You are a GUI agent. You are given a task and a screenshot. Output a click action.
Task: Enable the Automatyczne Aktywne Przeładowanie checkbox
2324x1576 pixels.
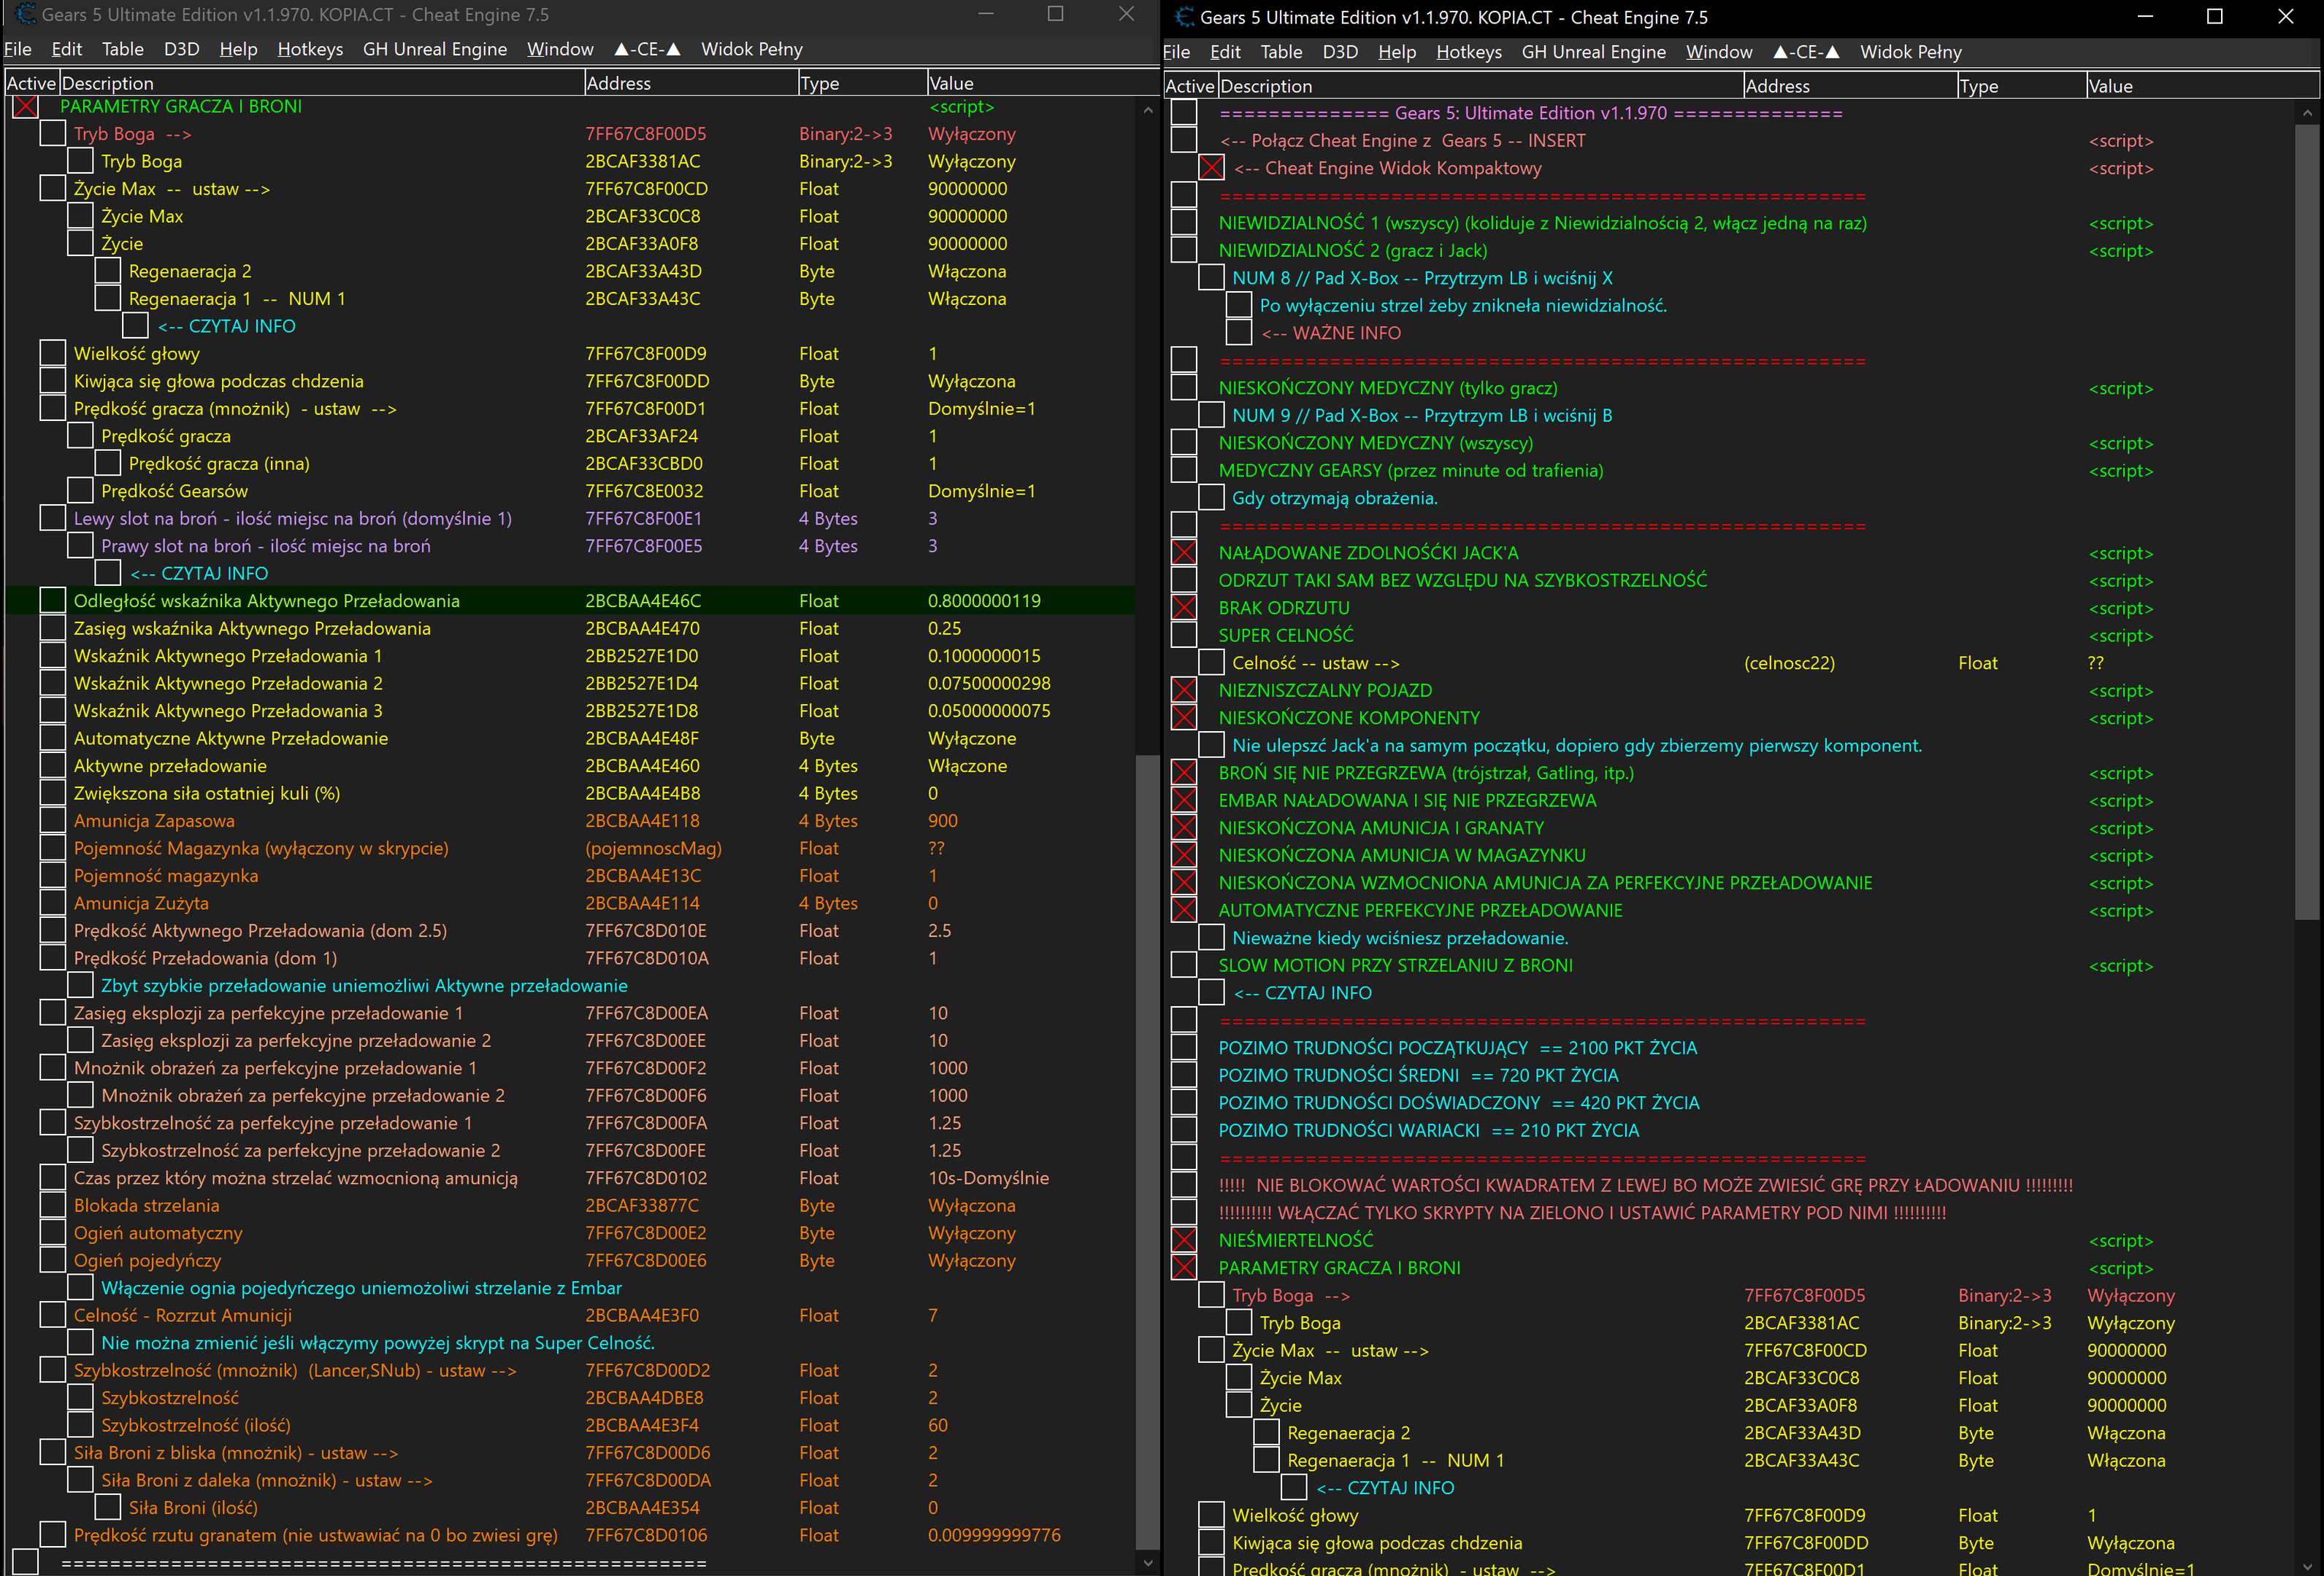pos(52,738)
